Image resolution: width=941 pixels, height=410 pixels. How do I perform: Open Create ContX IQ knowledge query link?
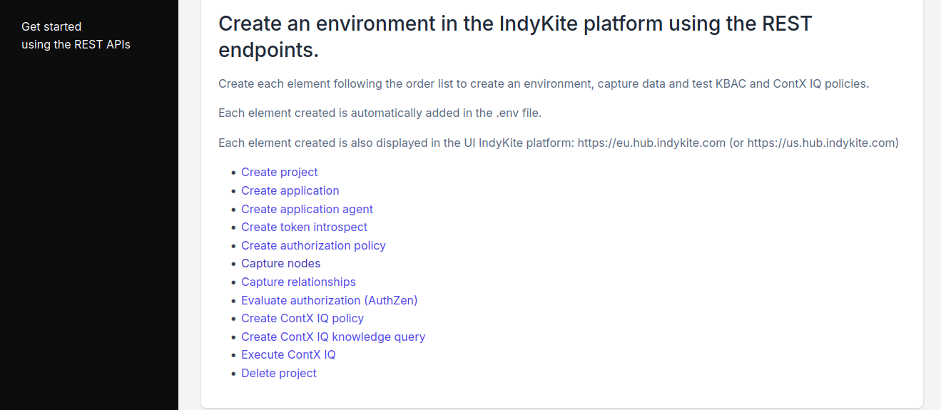pyautogui.click(x=333, y=337)
